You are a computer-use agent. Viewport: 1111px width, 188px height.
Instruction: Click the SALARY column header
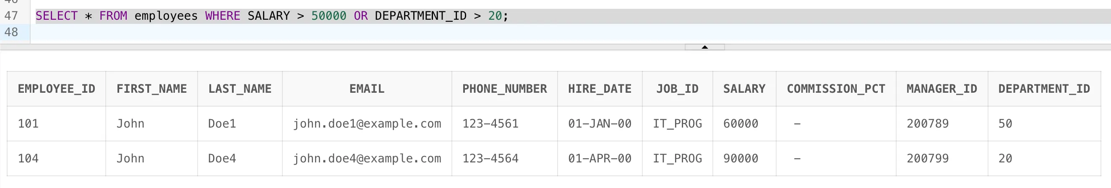pos(744,89)
